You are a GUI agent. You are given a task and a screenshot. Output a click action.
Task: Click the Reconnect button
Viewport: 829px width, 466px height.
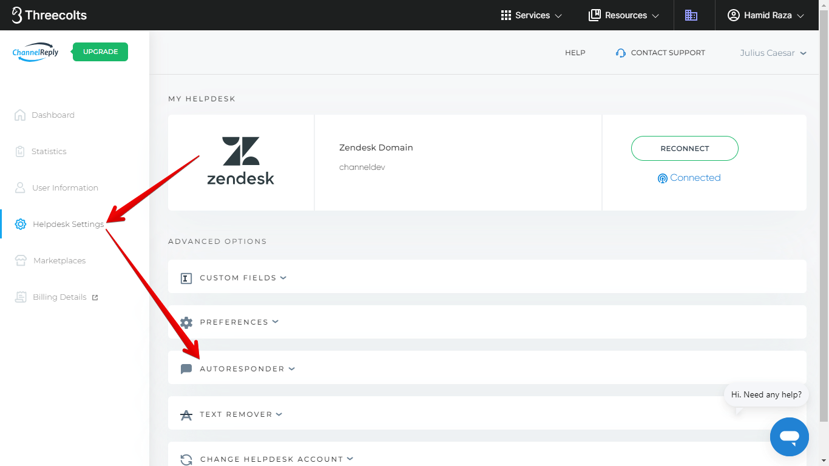click(685, 148)
